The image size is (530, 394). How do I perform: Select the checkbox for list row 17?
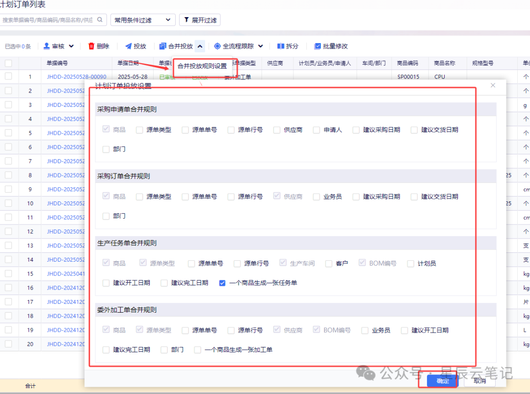8,301
